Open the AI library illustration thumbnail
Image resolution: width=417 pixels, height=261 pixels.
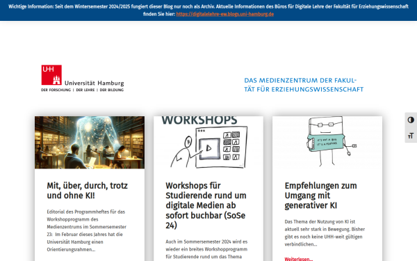pyautogui.click(x=90, y=143)
